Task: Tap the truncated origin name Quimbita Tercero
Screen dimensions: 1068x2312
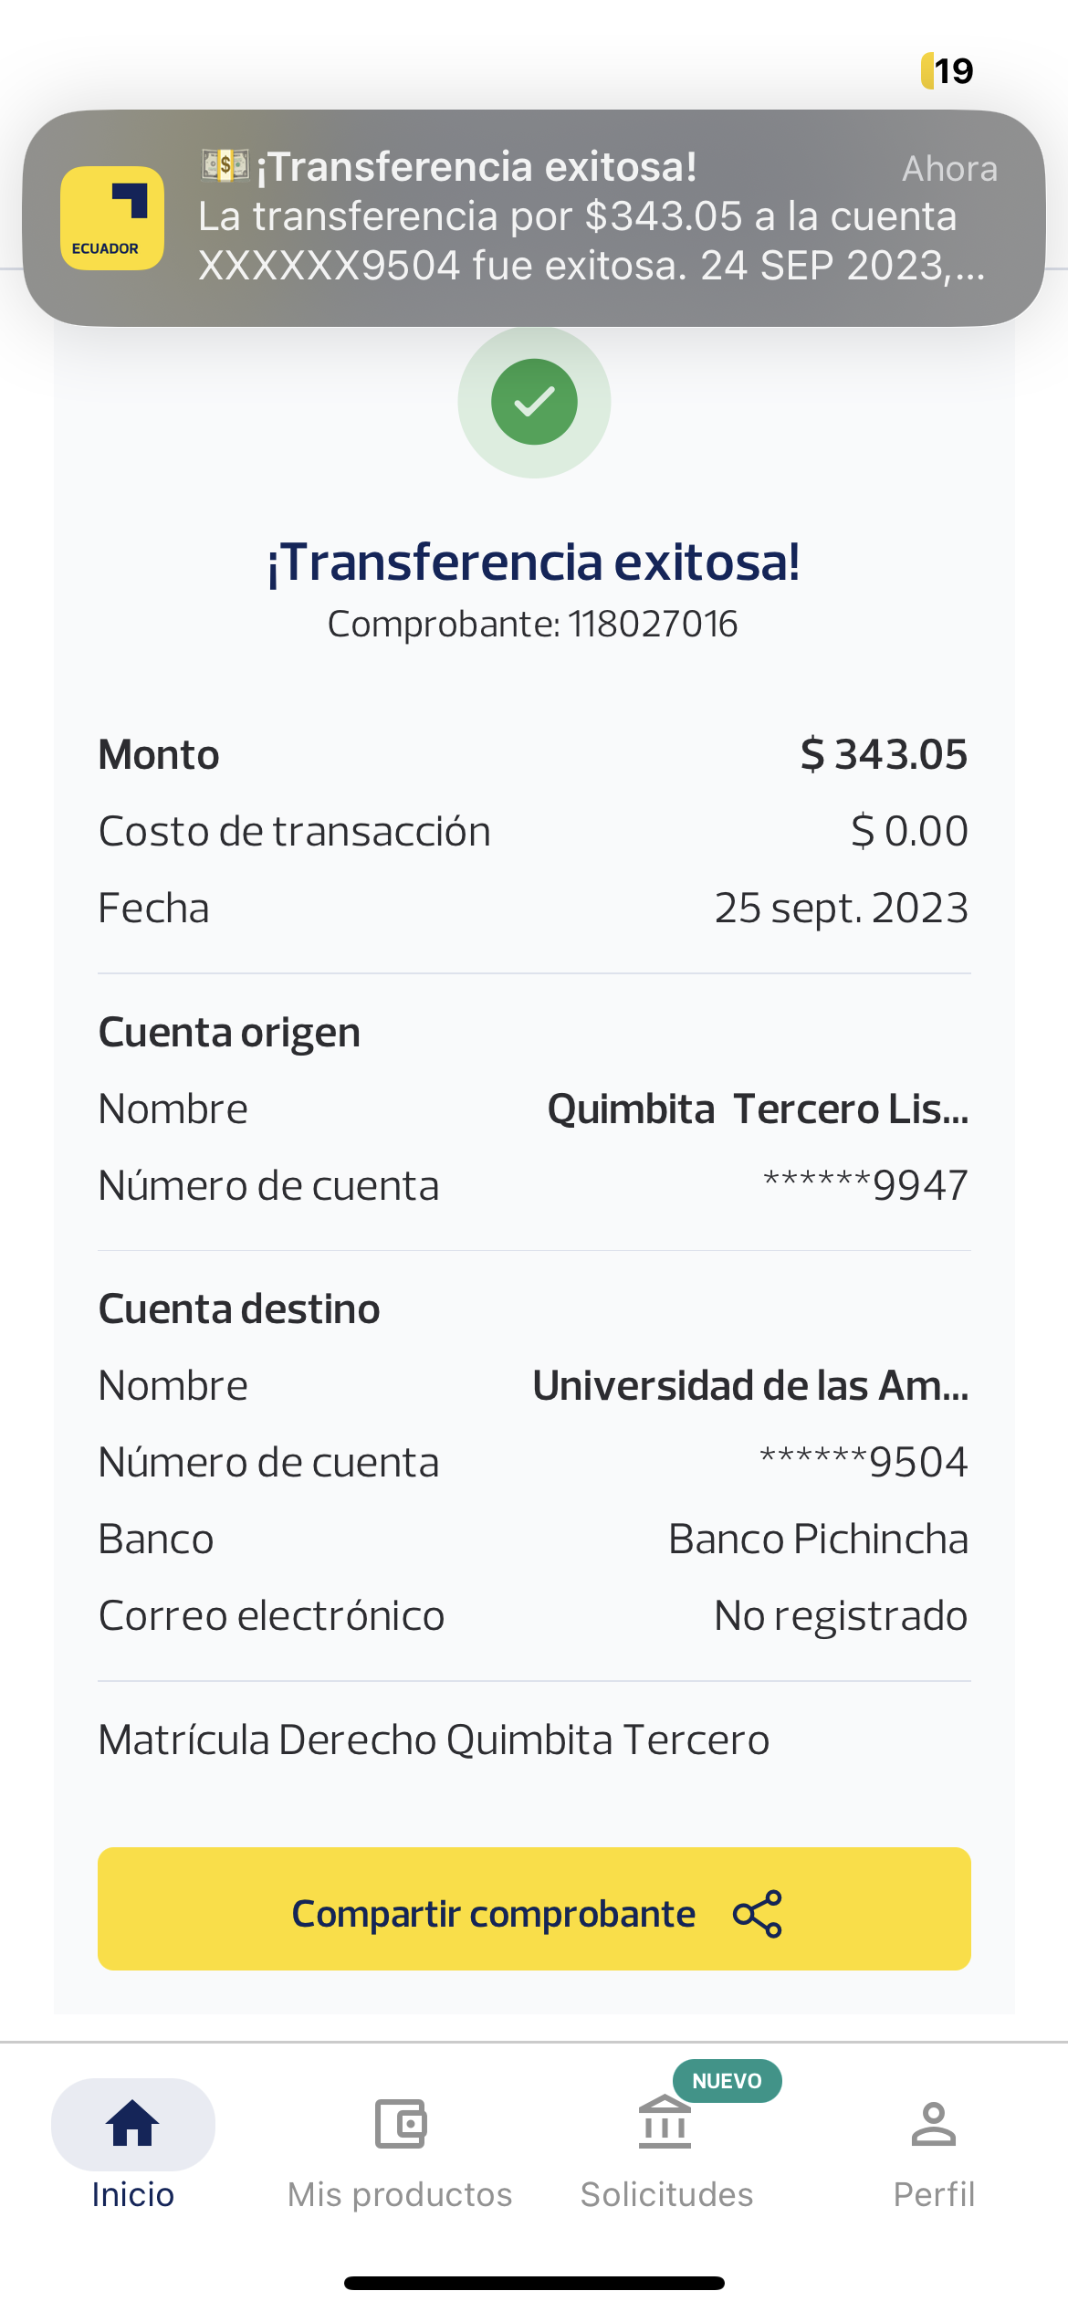Action: tap(758, 1109)
